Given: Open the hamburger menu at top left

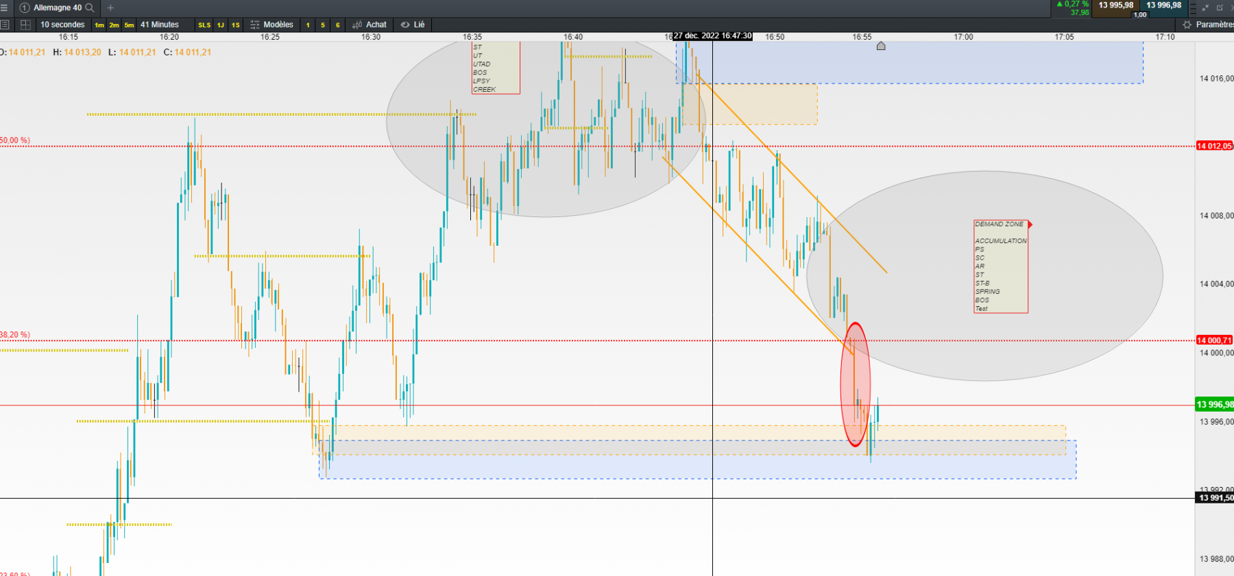Looking at the screenshot, I should tap(3, 8).
